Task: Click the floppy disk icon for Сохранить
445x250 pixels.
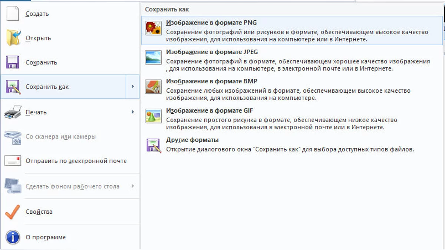Action: click(13, 62)
